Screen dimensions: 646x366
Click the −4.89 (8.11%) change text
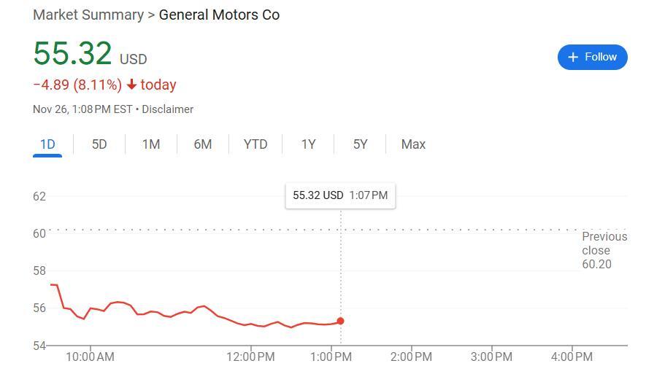[77, 85]
